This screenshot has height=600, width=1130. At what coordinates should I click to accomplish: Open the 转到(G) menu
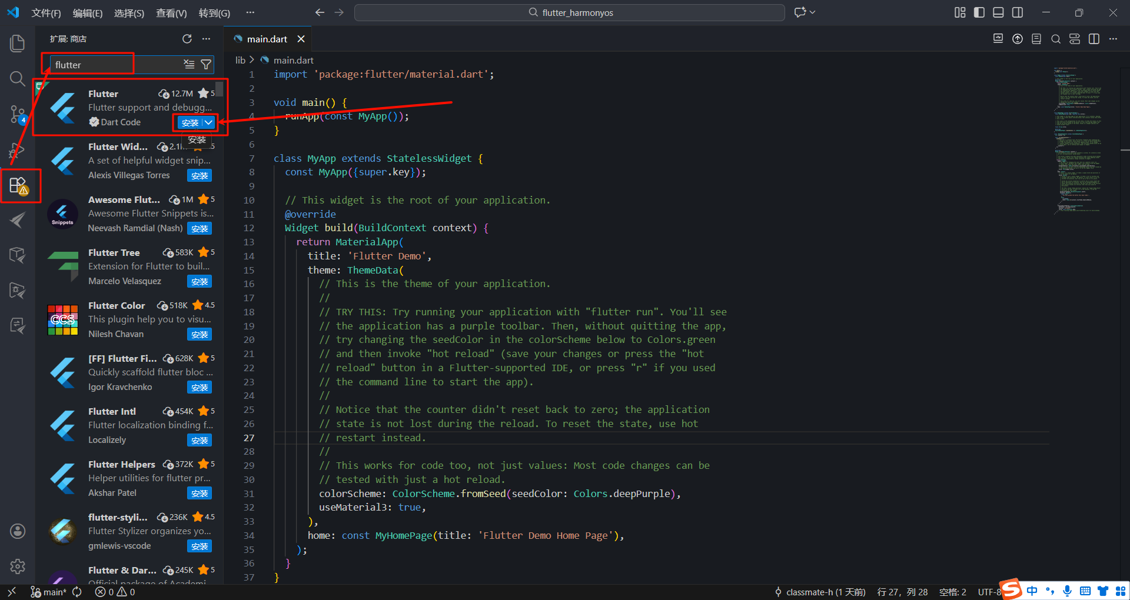click(x=214, y=13)
